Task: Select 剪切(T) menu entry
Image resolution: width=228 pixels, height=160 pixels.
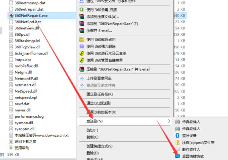Action: (x=125, y=130)
